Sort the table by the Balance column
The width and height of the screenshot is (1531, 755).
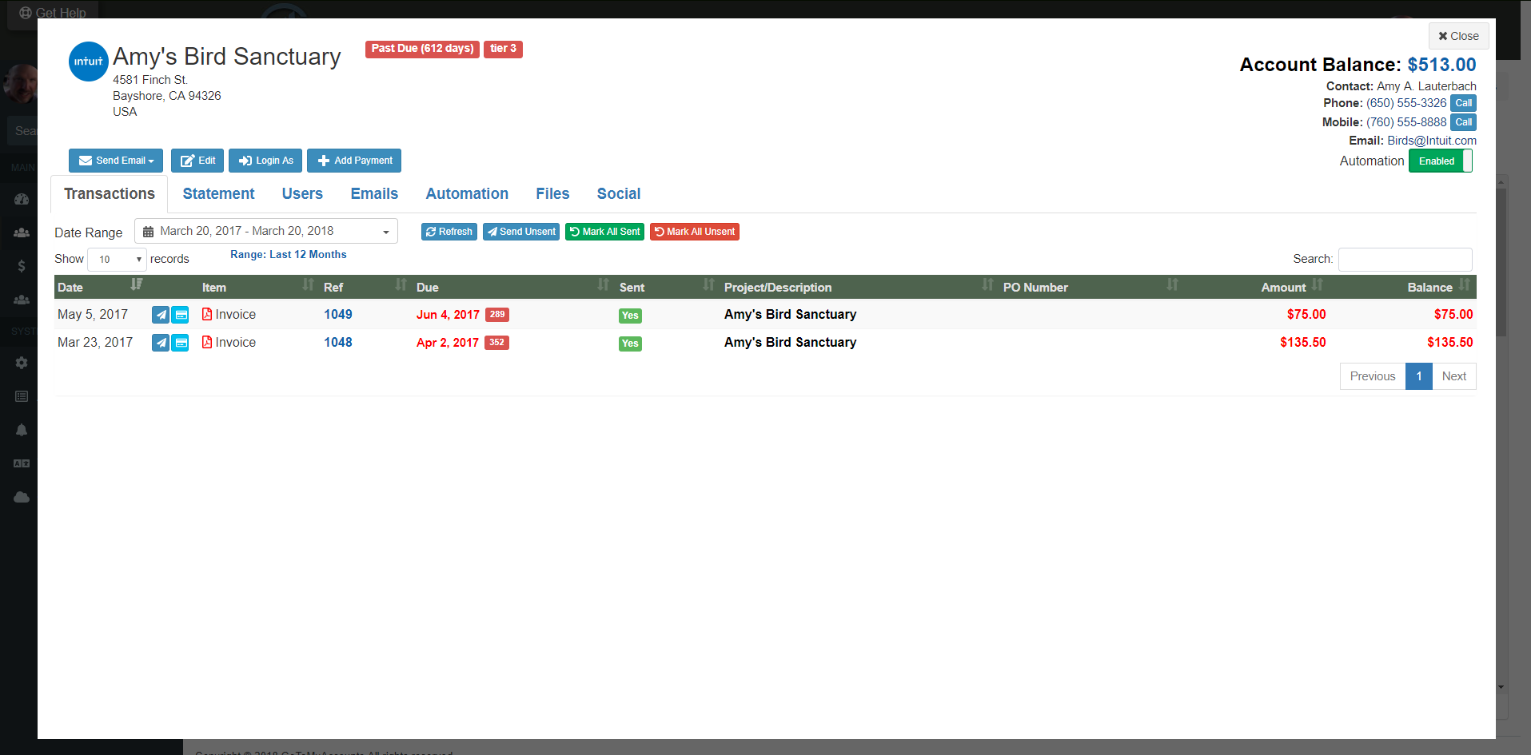[x=1403, y=287]
